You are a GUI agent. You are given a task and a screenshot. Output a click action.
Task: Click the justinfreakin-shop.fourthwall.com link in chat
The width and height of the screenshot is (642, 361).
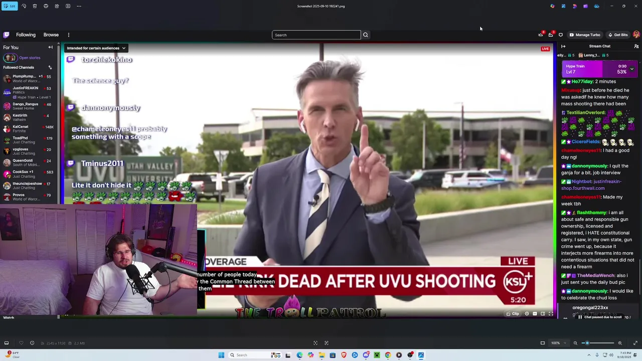(x=591, y=185)
